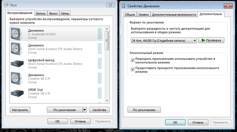Viewport: 237px width, 132px height.
Task: Switch to Дополнительные возможности tab
Action: tap(174, 15)
